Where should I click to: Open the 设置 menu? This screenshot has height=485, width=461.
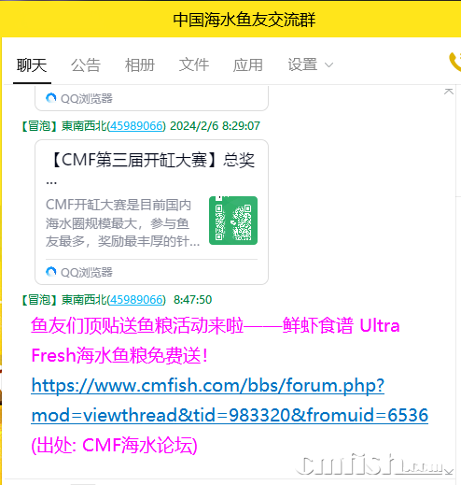(302, 65)
